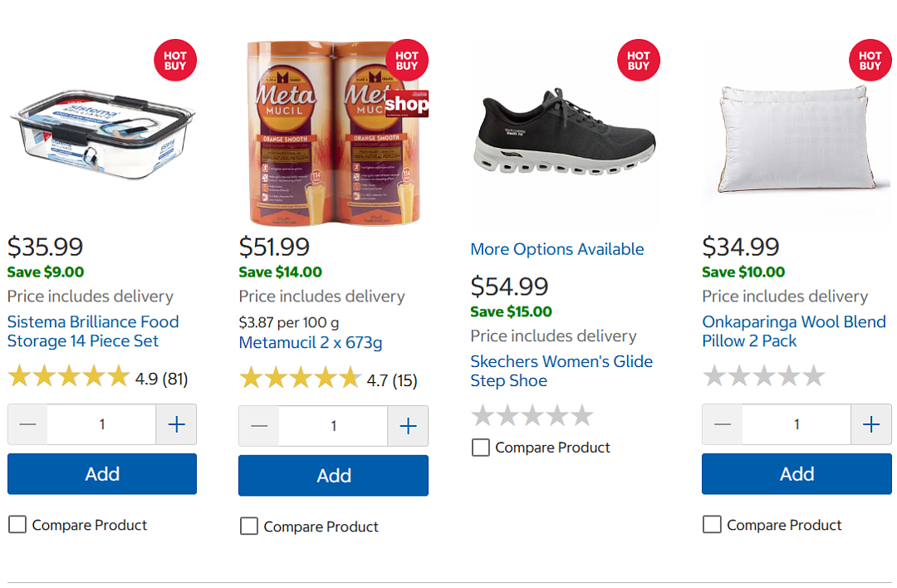Screen dimensions: 897x588
Task: Decrease quantity for Sistema Food Storage set
Action: [27, 424]
